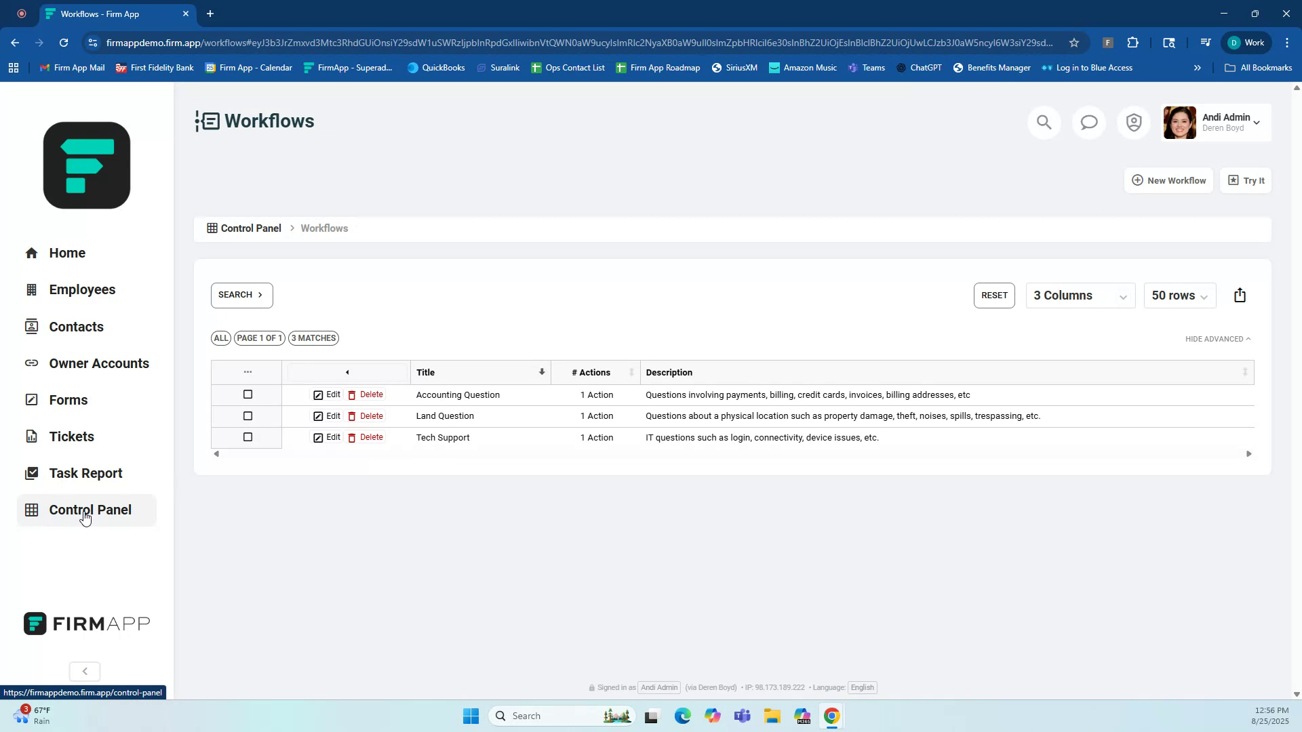Open Teams from the Windows taskbar

(x=743, y=716)
